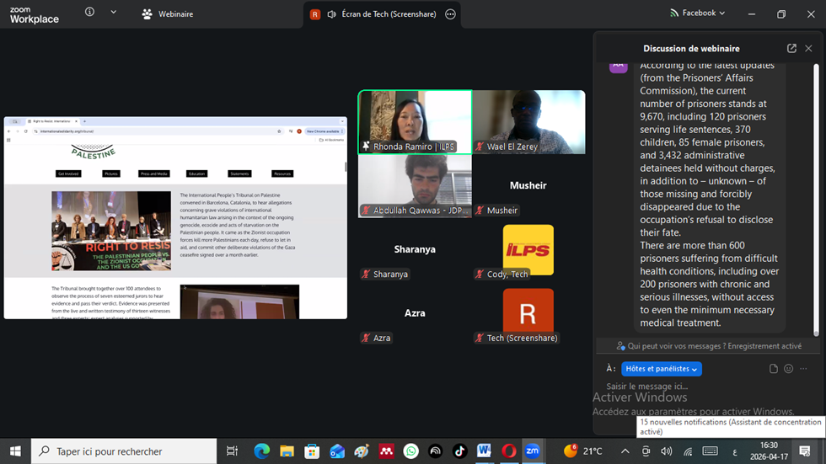Pop out the webinar chat panel

(791, 49)
